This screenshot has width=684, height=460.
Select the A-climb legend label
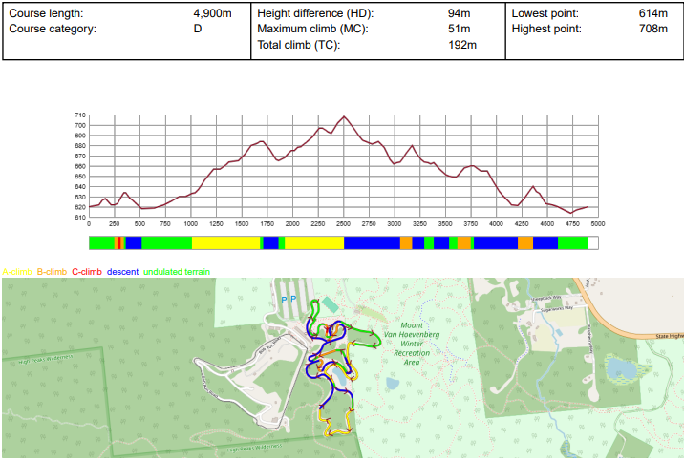[x=18, y=272]
